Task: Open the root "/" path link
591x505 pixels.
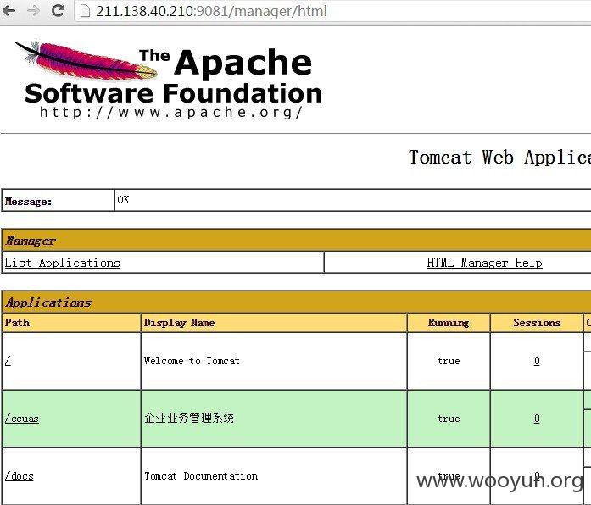Action: (8, 361)
